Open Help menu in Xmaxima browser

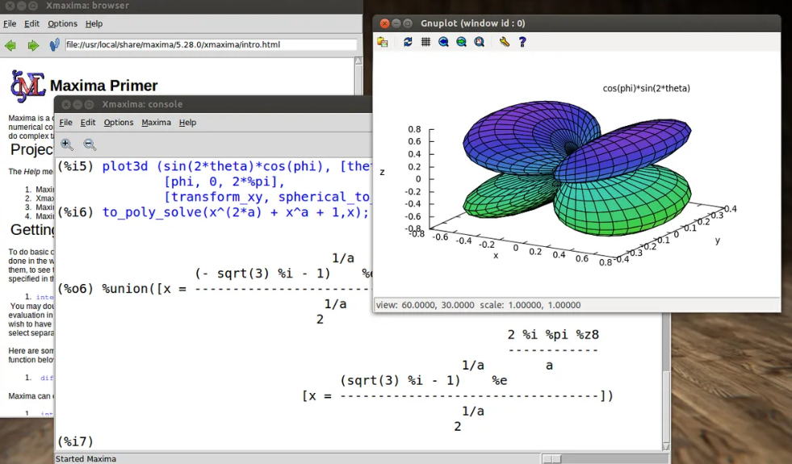(94, 23)
